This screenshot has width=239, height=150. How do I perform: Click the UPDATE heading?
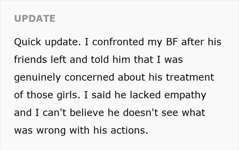click(x=34, y=18)
